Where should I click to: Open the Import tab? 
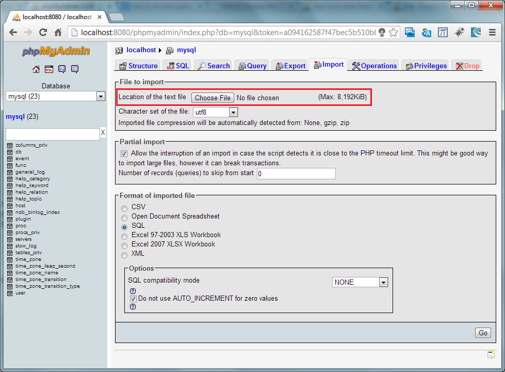click(x=329, y=65)
